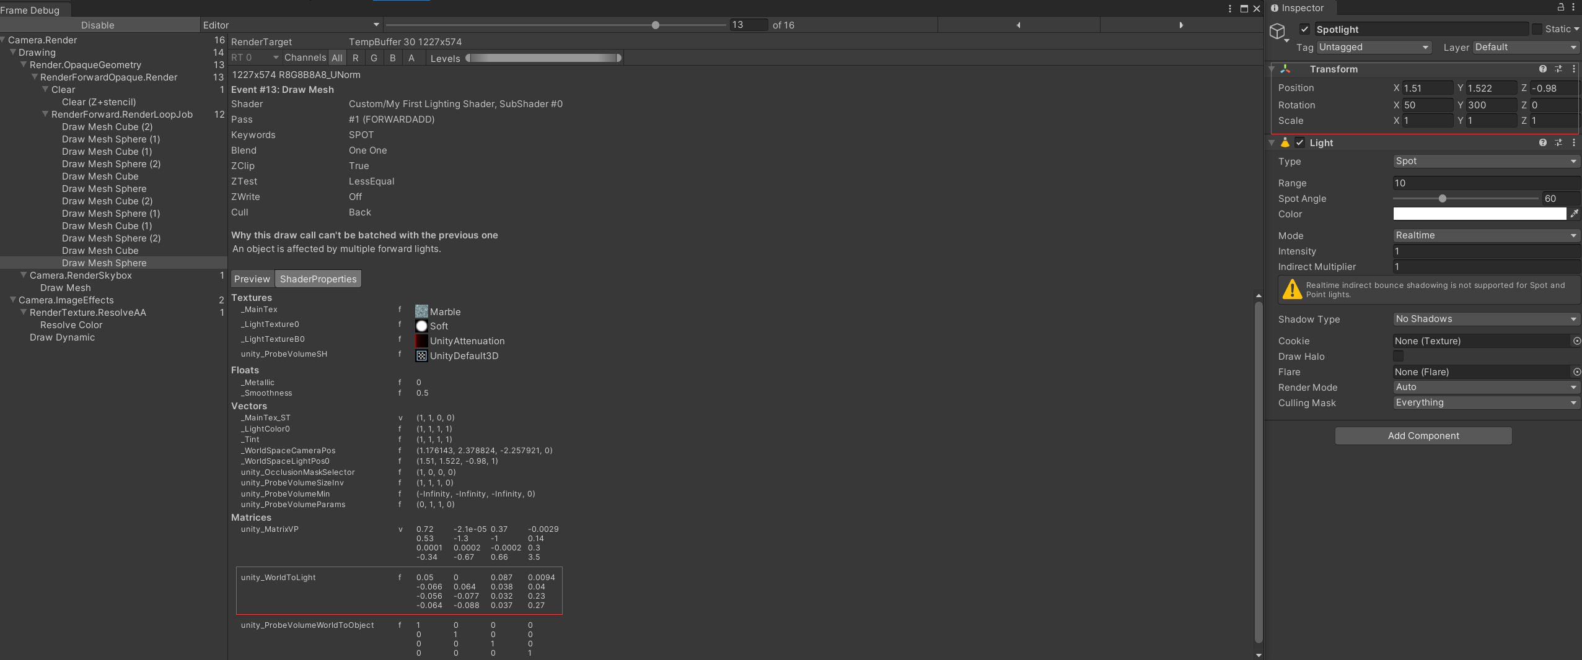Image resolution: width=1582 pixels, height=660 pixels.
Task: Open Inspector tab kebab menu
Action: (1573, 7)
